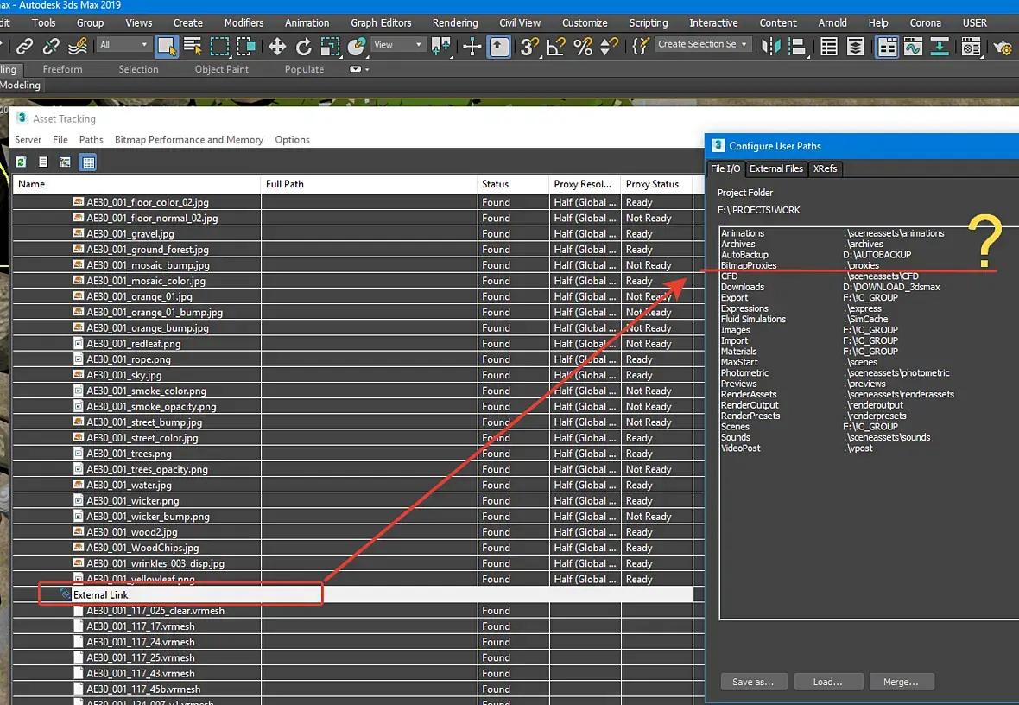
Task: Switch Asset Tracking to tree view icon
Action: click(65, 162)
